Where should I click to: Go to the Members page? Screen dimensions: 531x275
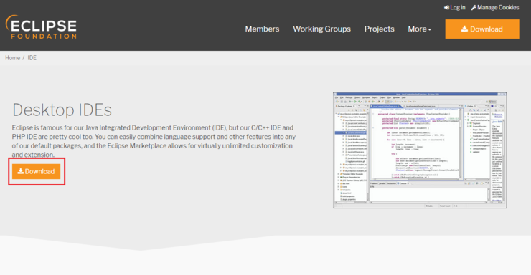262,29
